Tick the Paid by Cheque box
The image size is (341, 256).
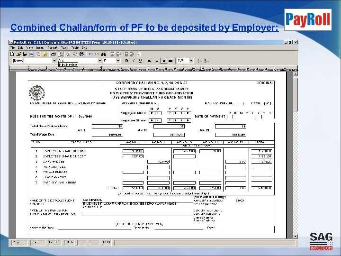pos(240,104)
